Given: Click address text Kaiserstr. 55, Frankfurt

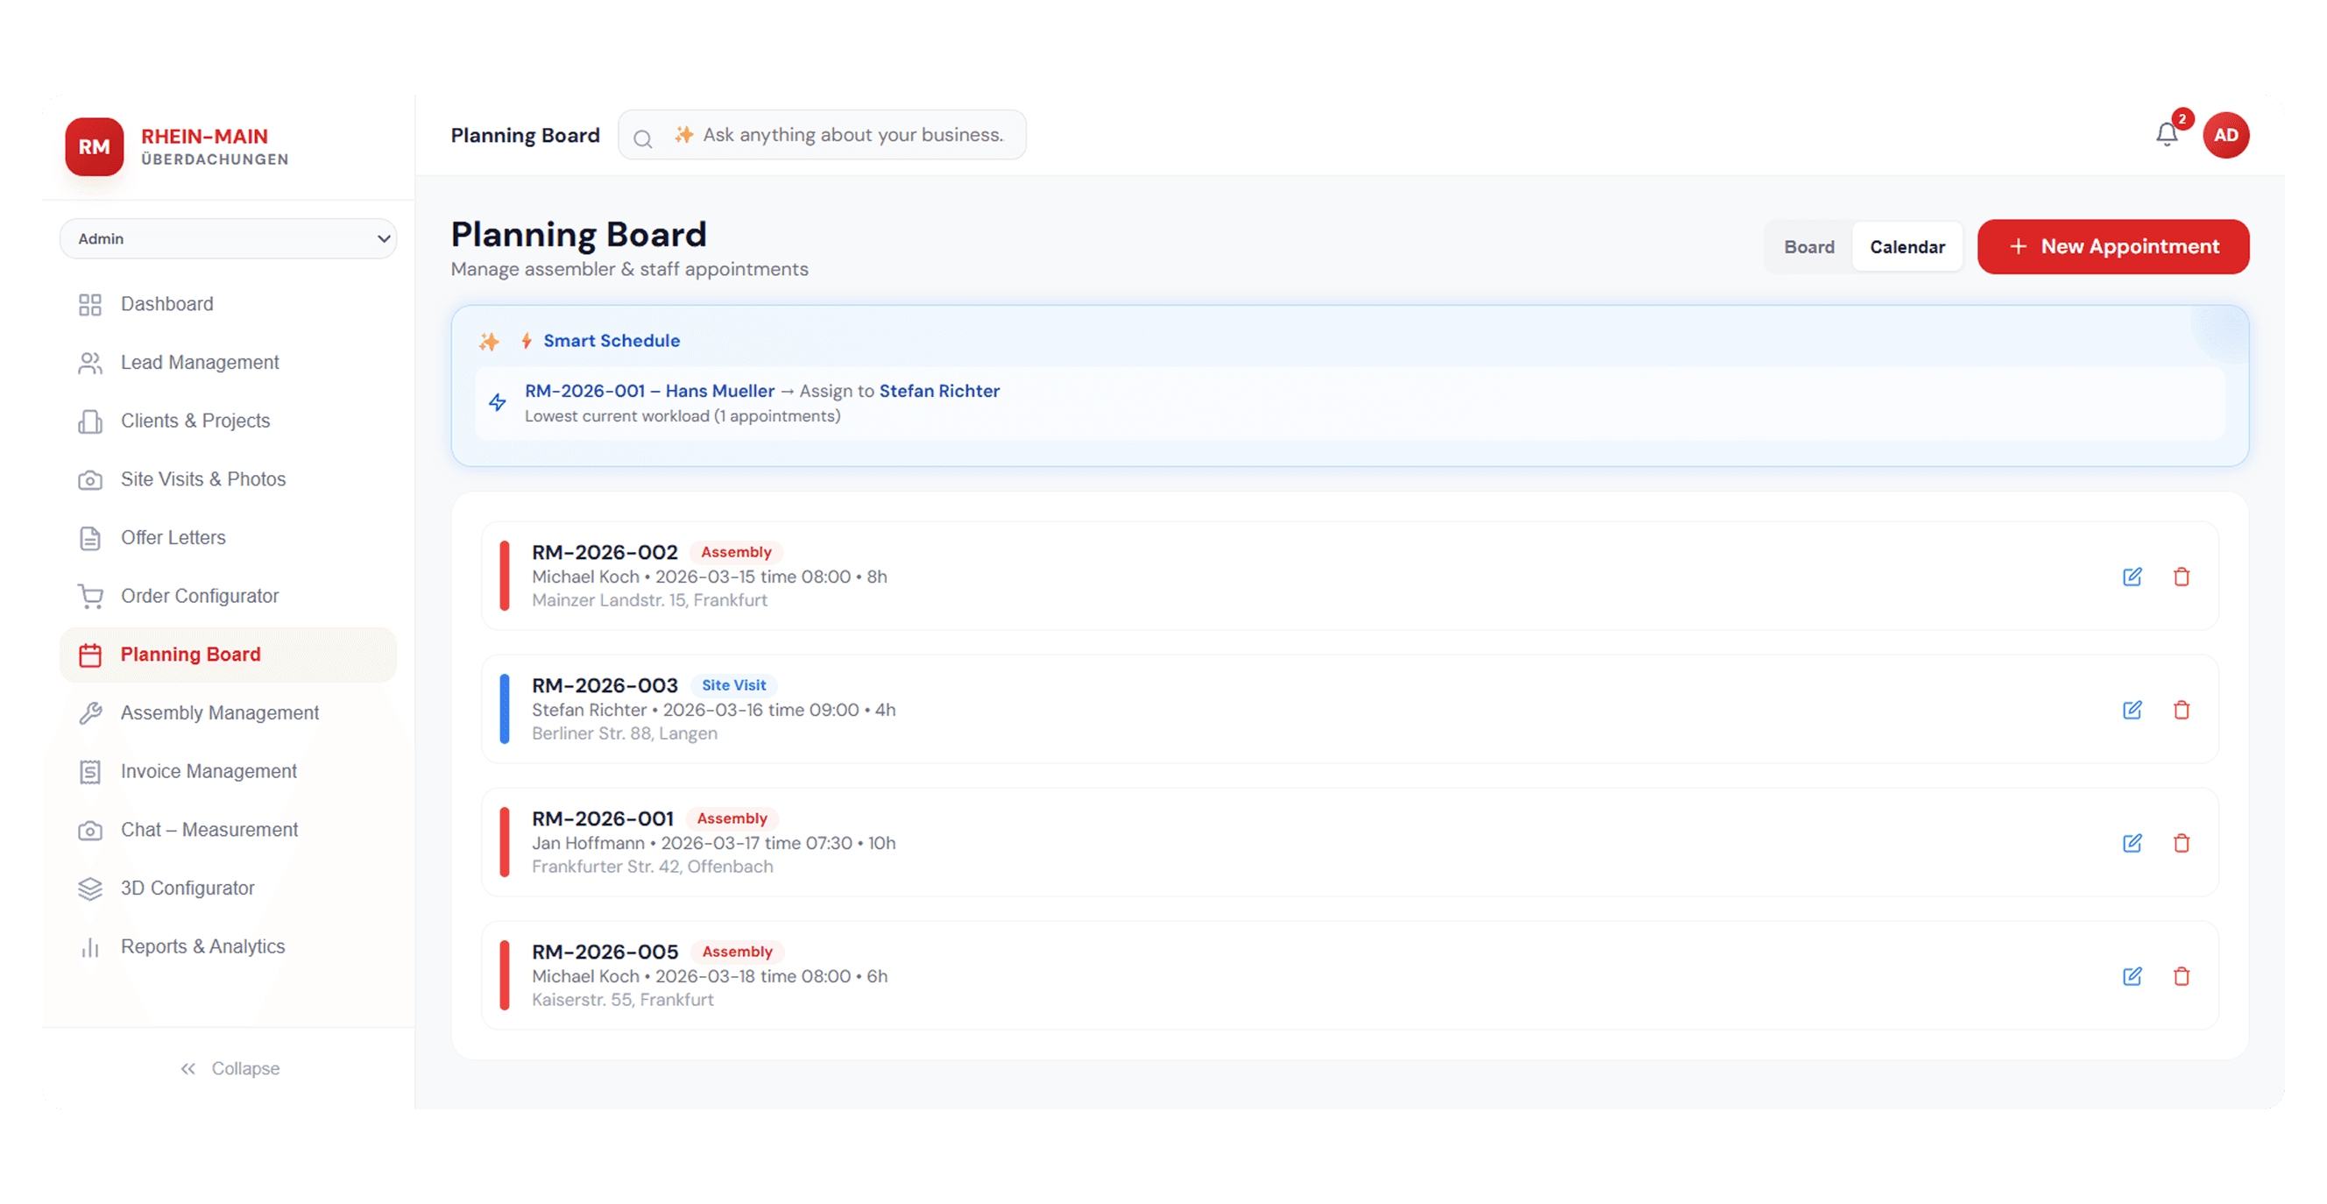Looking at the screenshot, I should tap(622, 1000).
